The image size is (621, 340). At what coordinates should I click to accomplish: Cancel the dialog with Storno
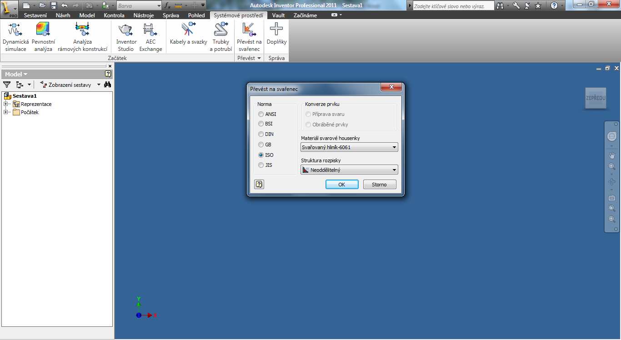pos(380,185)
